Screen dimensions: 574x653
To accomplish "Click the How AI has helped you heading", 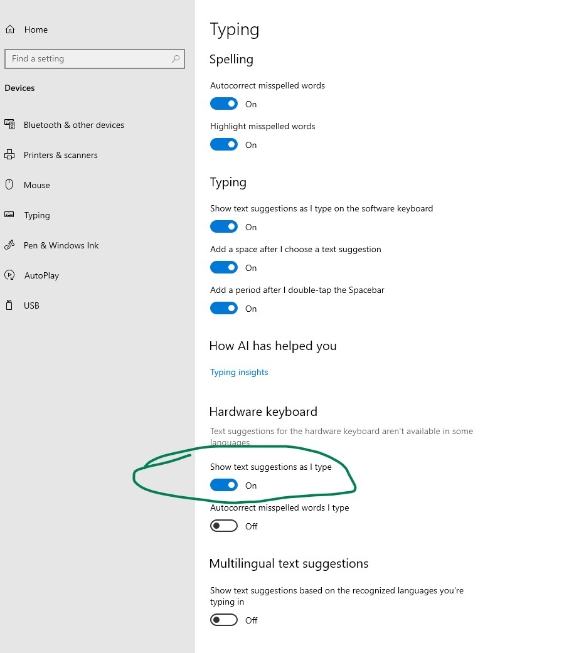I will pyautogui.click(x=273, y=346).
